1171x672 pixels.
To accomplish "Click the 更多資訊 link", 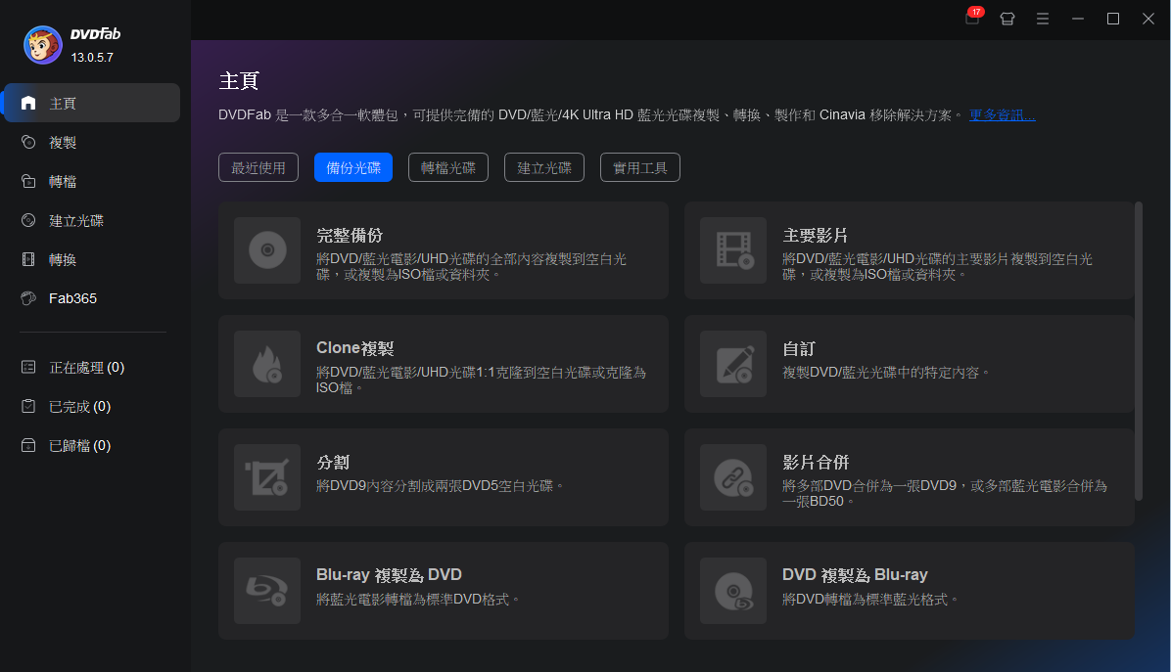I will [x=1002, y=115].
